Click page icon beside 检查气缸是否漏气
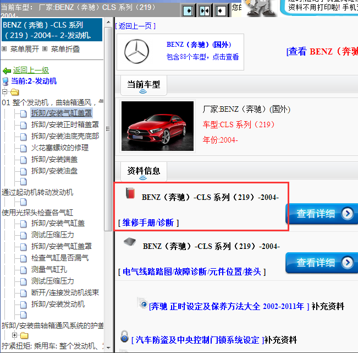This screenshot has width=358, height=353. (x=23, y=258)
